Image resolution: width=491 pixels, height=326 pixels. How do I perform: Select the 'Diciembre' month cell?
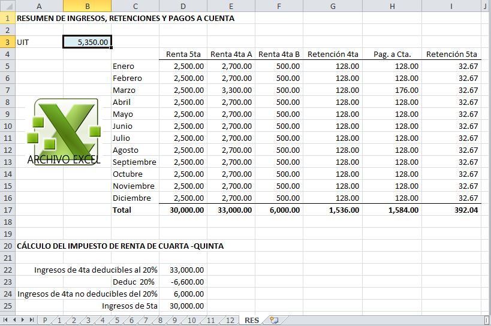tap(135, 198)
